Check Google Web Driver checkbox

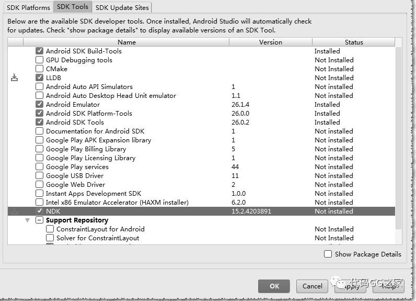pyautogui.click(x=39, y=184)
